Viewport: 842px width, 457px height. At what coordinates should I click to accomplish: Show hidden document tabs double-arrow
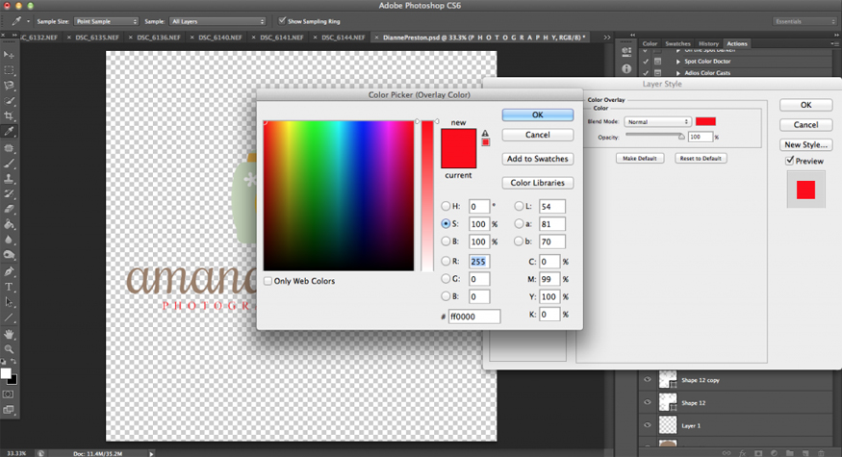607,38
